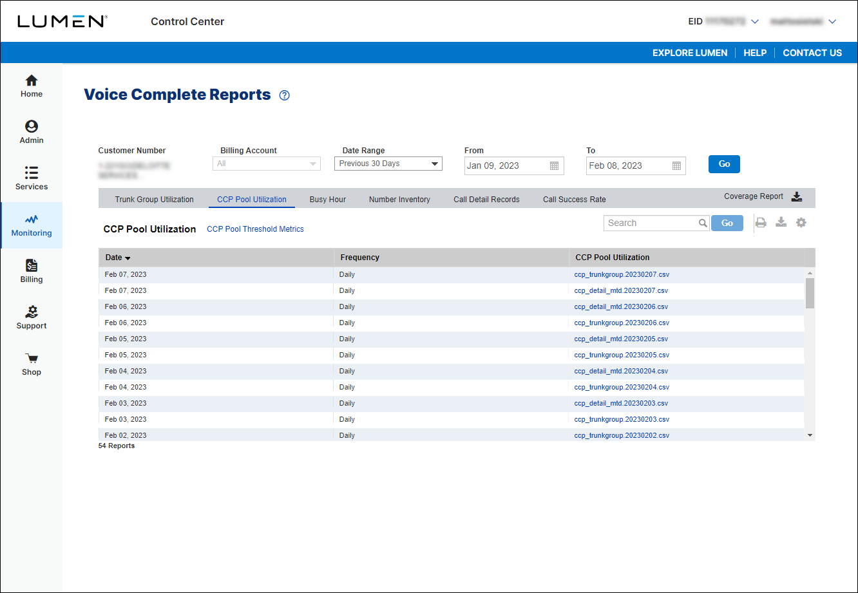Click the From date field

tap(514, 166)
